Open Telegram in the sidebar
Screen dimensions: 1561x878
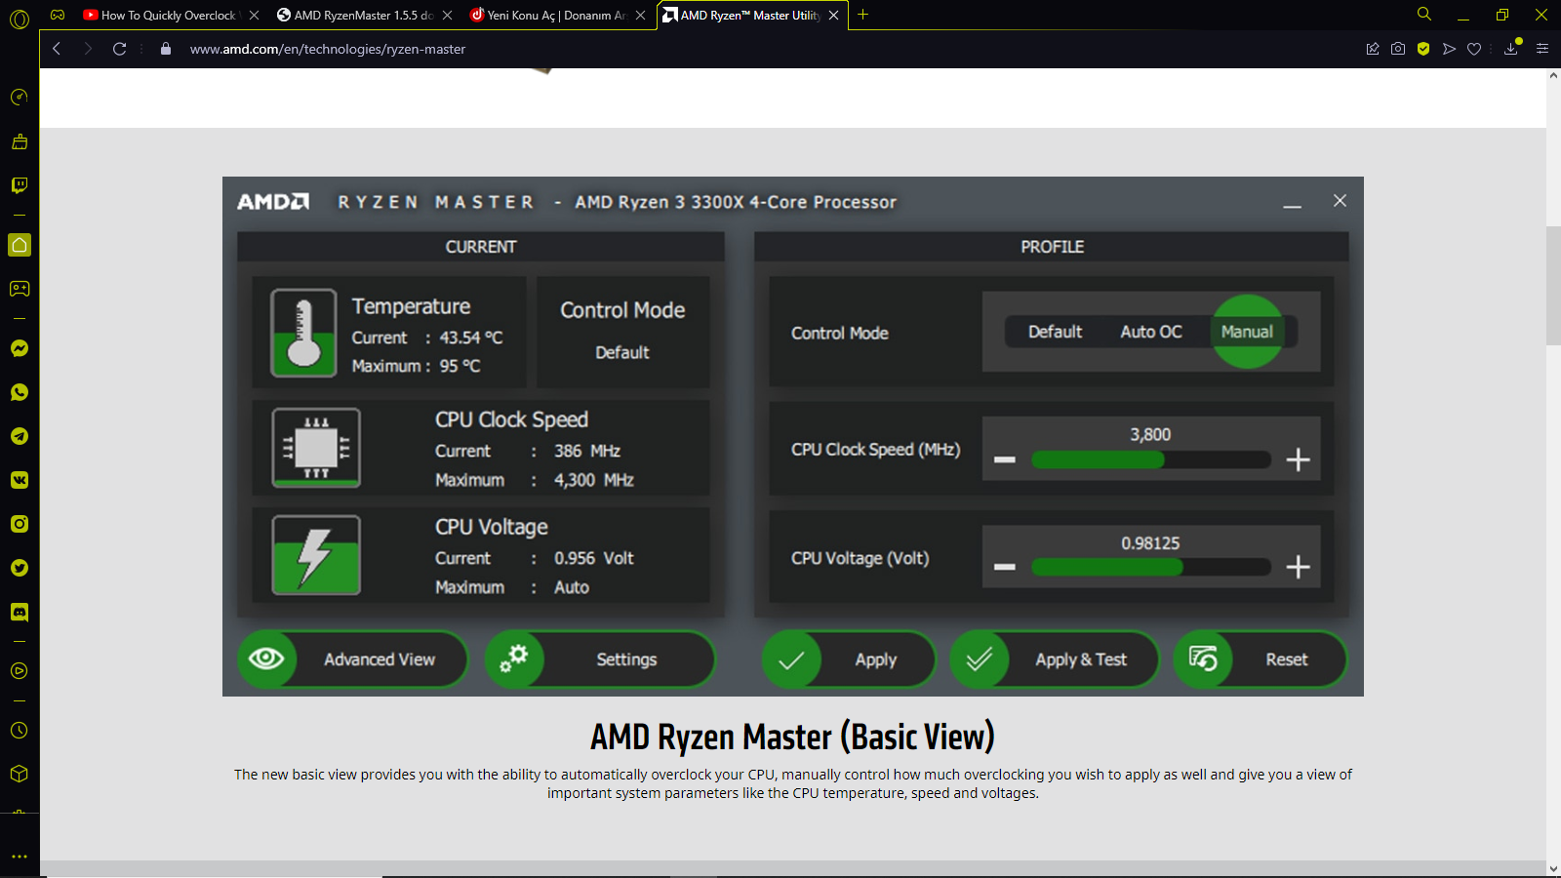(x=20, y=436)
